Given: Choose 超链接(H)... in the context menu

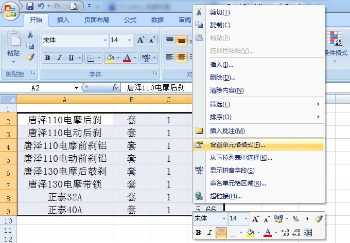Looking at the screenshot, I should click(259, 196).
